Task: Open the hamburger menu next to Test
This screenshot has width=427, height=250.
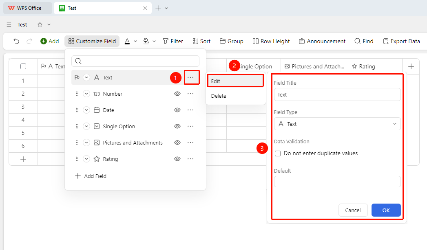Action: [x=9, y=24]
